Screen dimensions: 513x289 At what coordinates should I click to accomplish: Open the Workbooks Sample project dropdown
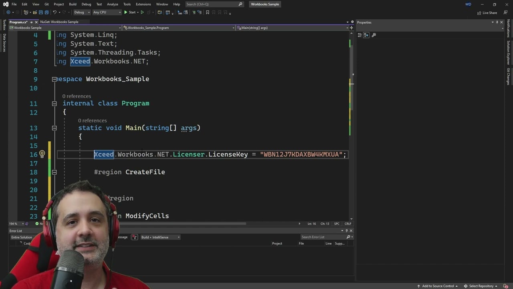click(x=65, y=28)
